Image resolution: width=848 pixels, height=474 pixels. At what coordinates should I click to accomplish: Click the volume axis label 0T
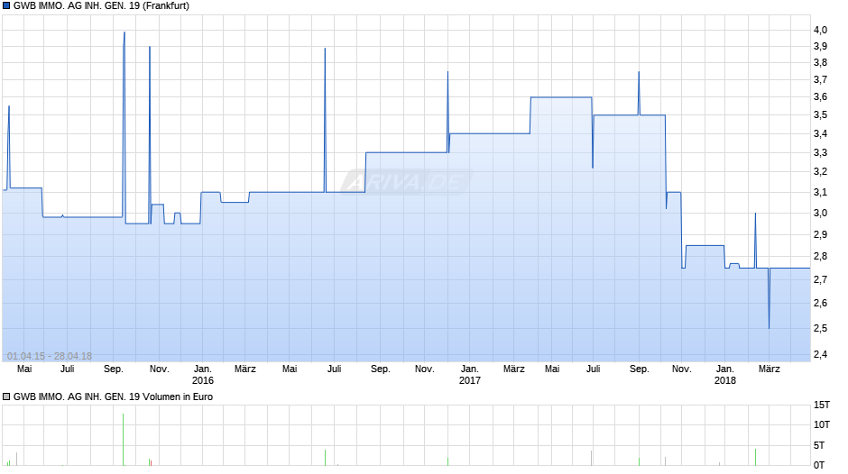[x=819, y=465]
